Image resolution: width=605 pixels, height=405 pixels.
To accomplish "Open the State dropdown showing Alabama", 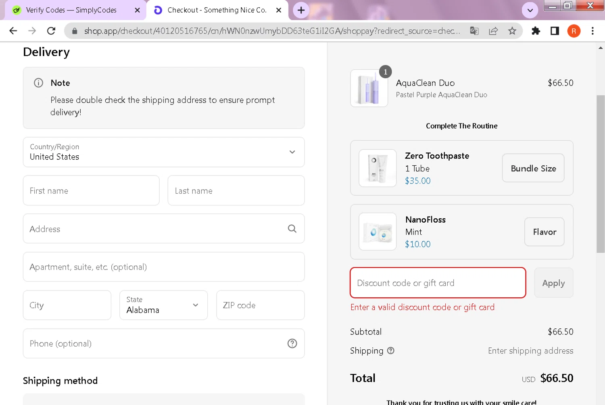I will coord(163,305).
